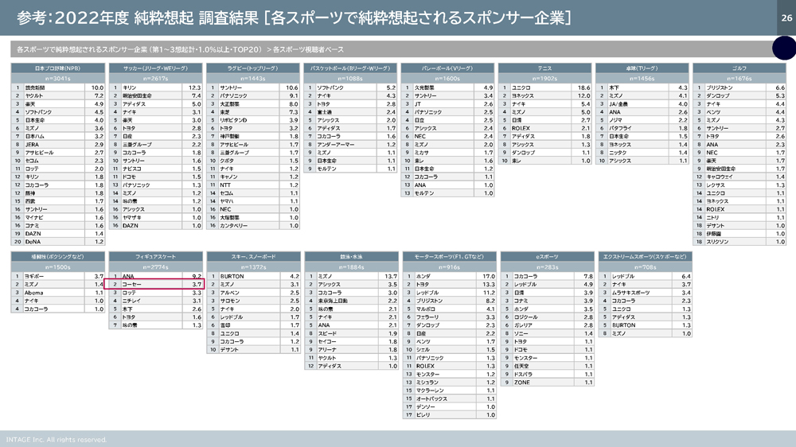This screenshot has height=447, width=796.
Task: Select Abema in the martial arts table
Action: click(33, 293)
